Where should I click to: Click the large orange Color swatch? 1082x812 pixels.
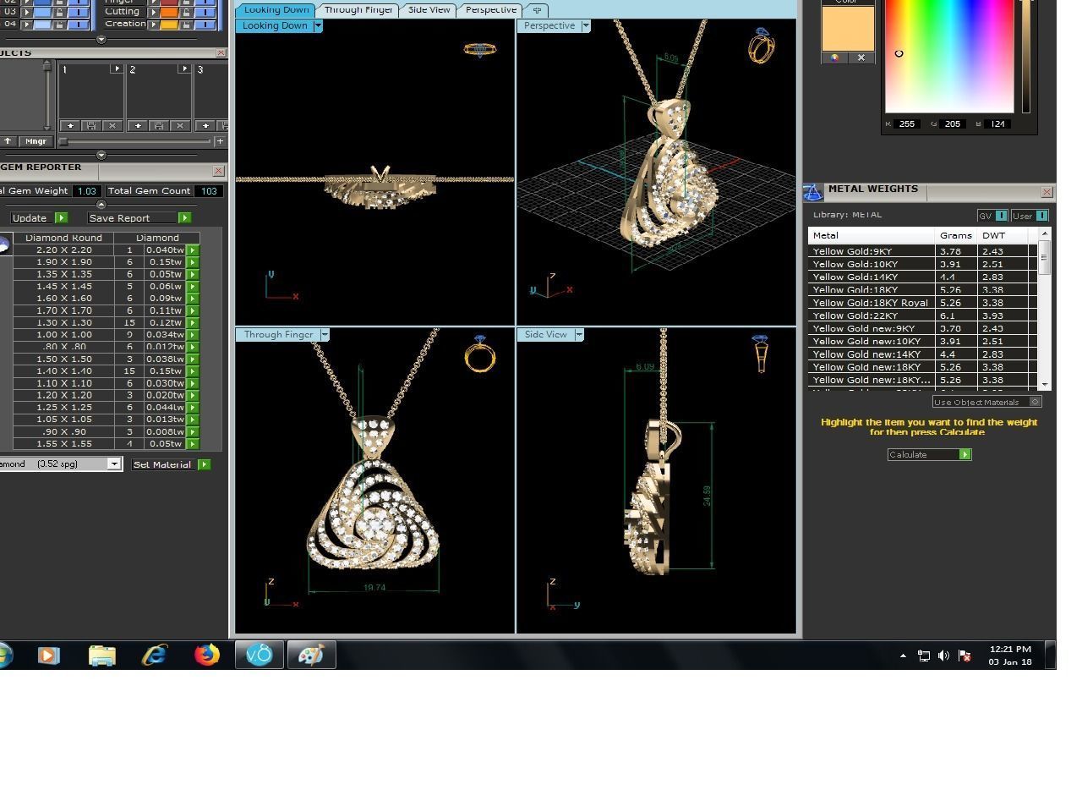(x=848, y=28)
